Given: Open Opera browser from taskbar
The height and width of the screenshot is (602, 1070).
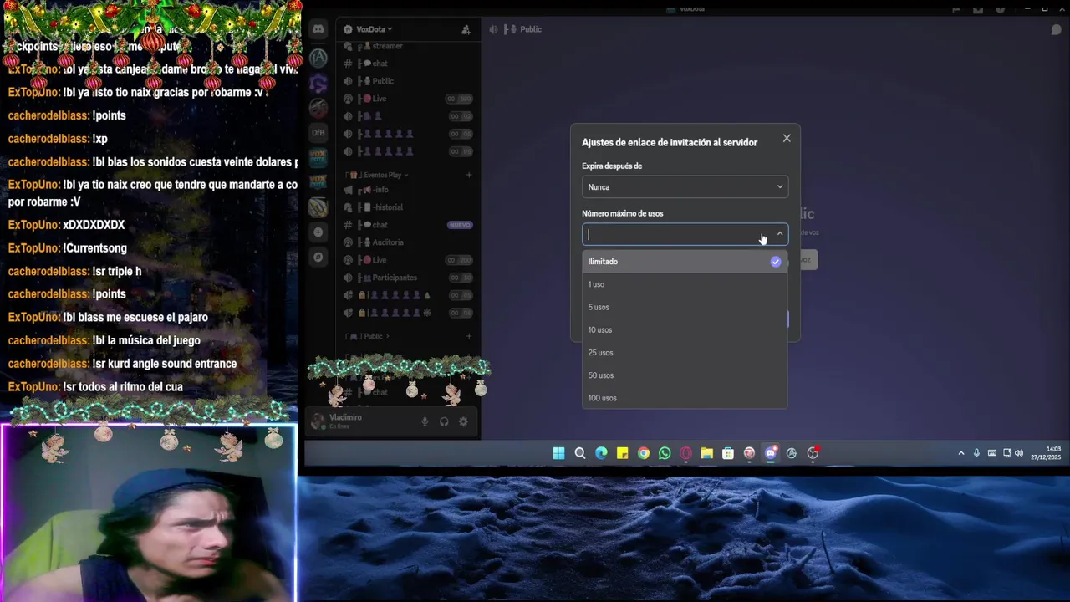Looking at the screenshot, I should tap(686, 453).
